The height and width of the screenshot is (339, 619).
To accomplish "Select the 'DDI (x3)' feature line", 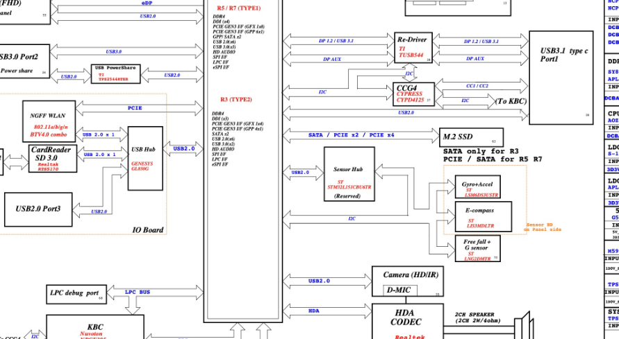I will (x=220, y=119).
